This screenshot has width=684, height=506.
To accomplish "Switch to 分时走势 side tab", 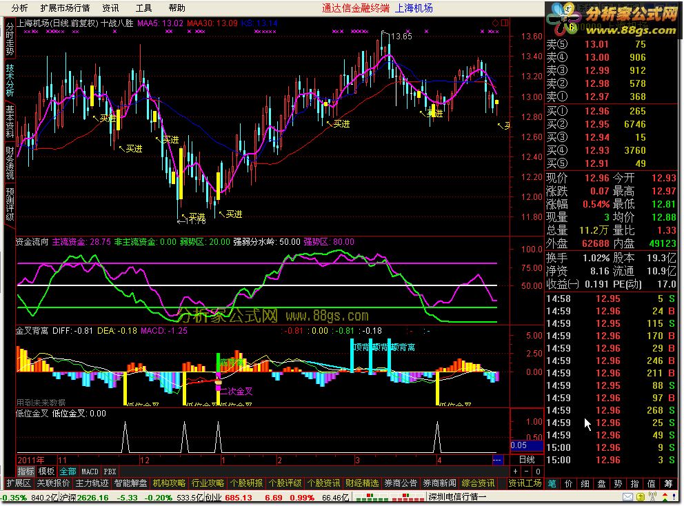I will point(10,39).
